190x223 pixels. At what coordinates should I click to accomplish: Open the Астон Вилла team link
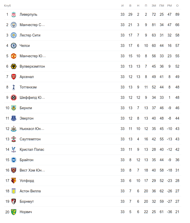click(30, 191)
